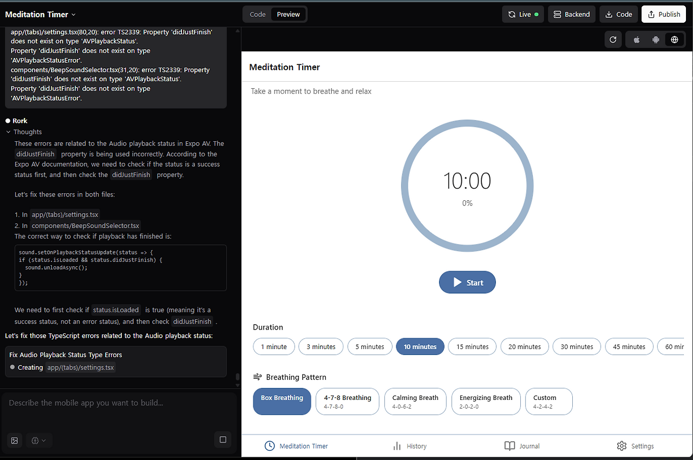Start the meditation timer
Screen dimensions: 693x460
pyautogui.click(x=467, y=282)
